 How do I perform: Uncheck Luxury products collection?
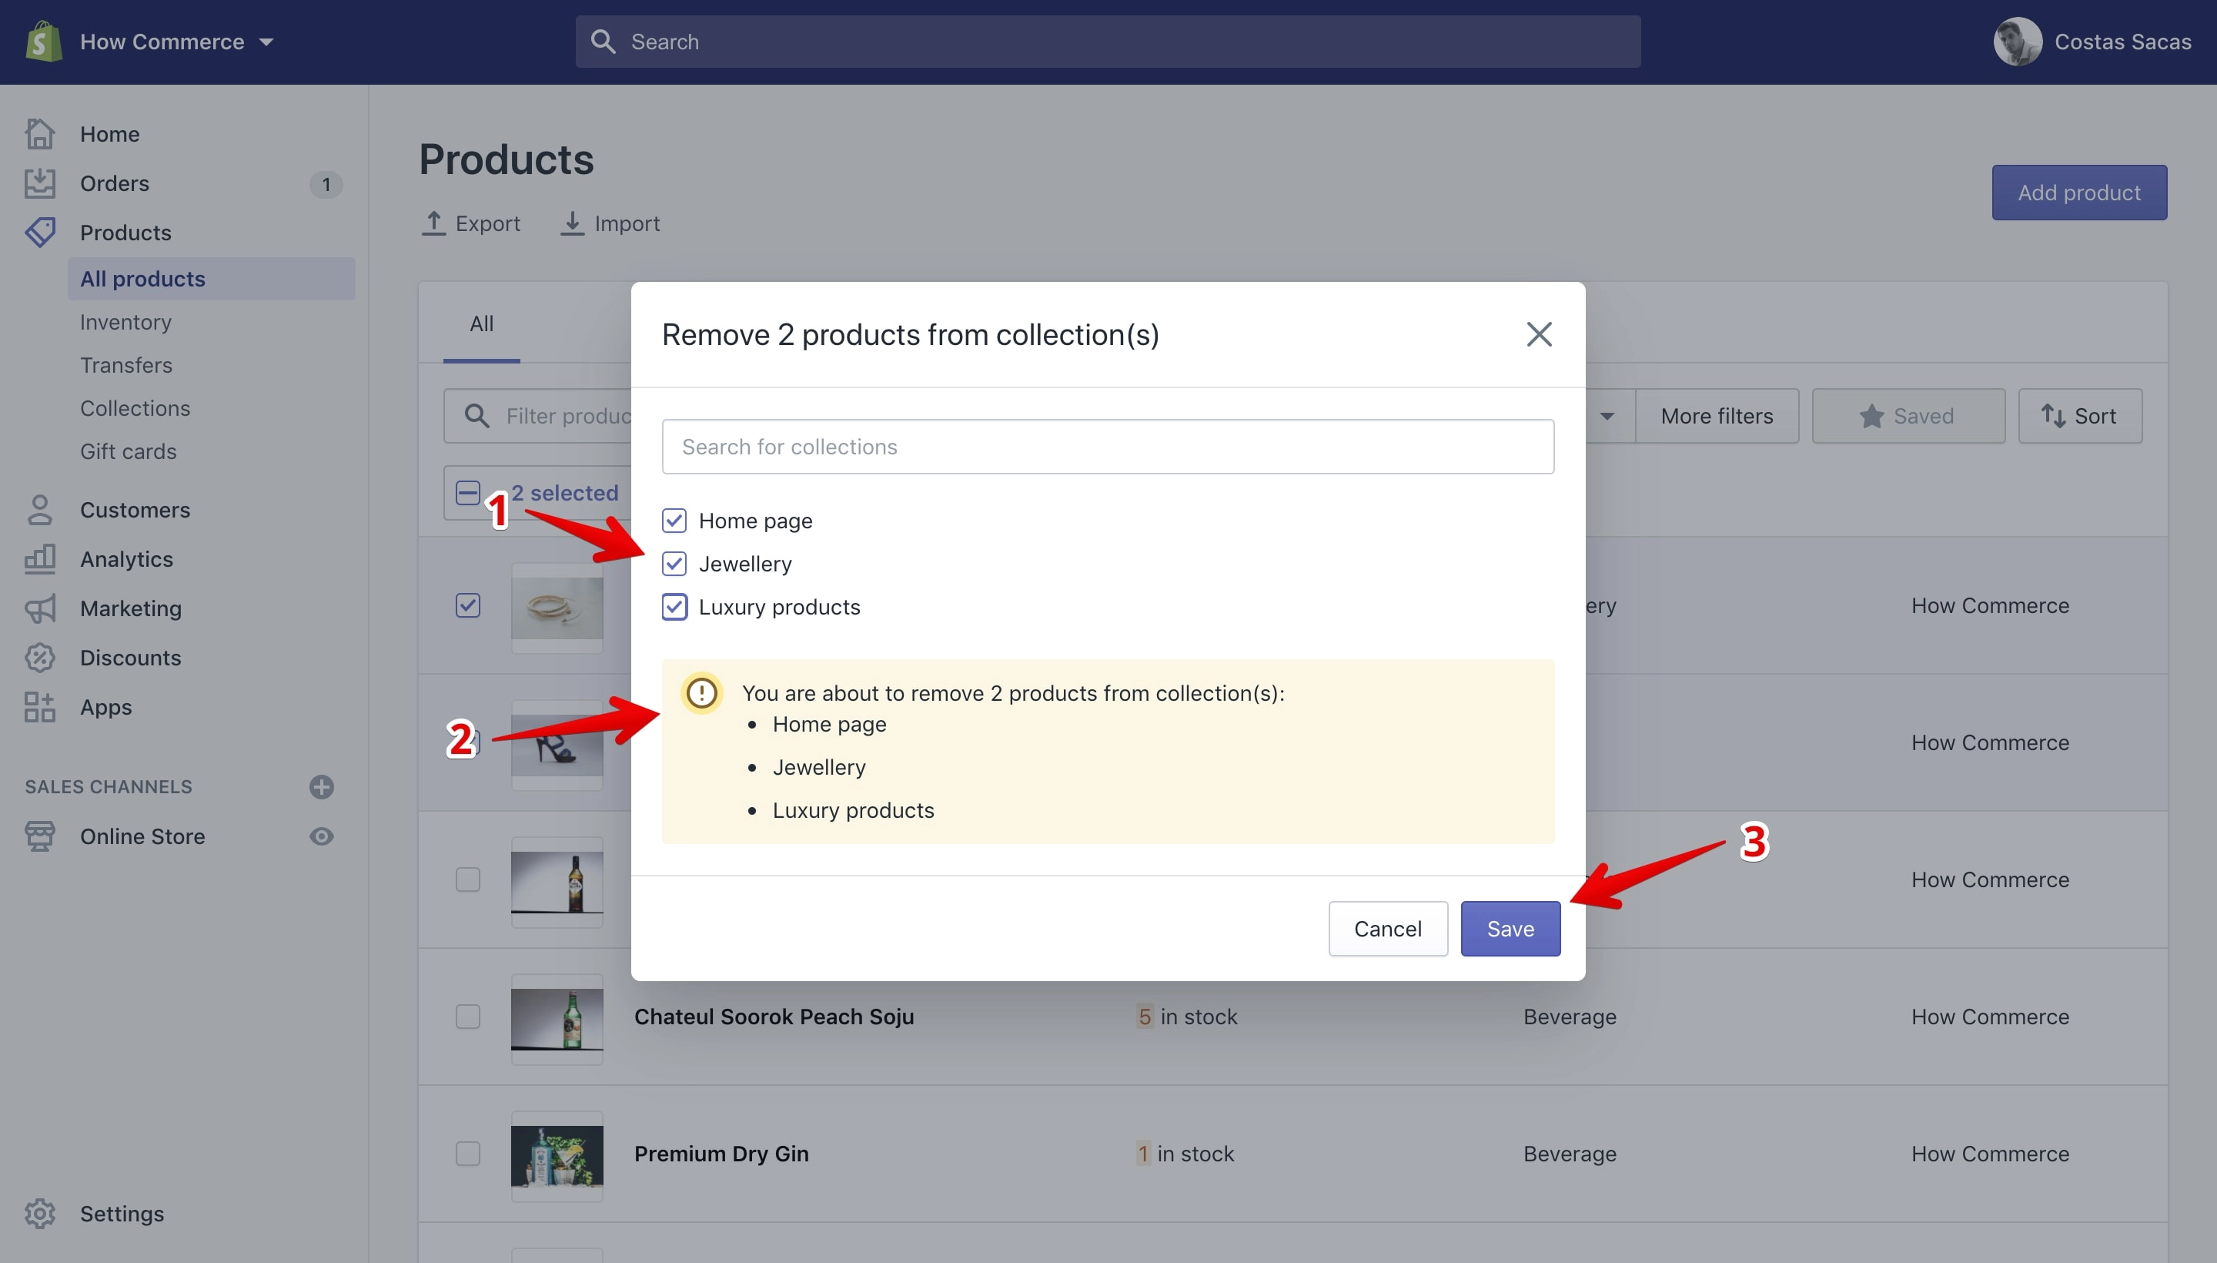674,607
